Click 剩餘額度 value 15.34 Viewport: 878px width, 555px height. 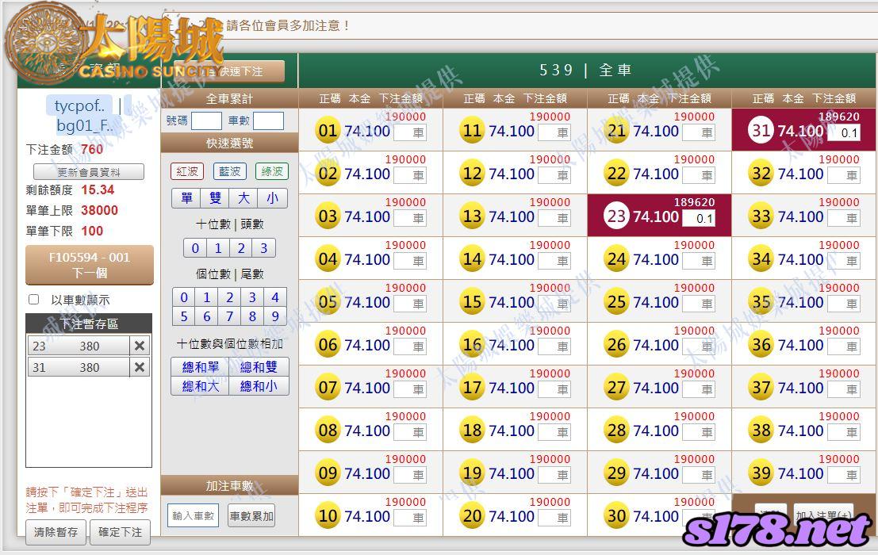98,189
